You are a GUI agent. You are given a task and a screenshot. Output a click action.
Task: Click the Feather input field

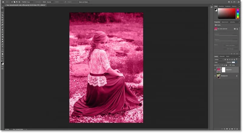pyautogui.click(x=30, y=2)
